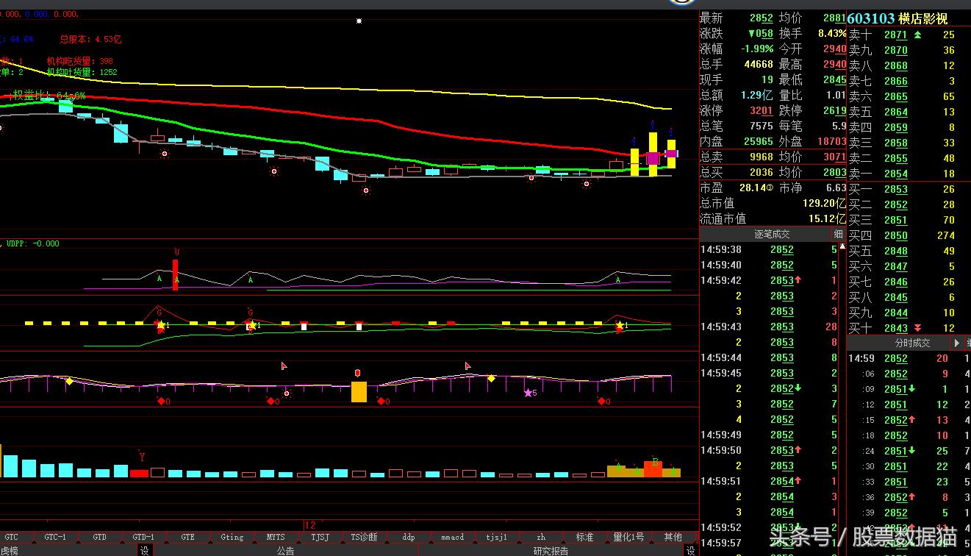Click the small icon next to 市盈 28.14
The image size is (971, 556).
point(770,188)
